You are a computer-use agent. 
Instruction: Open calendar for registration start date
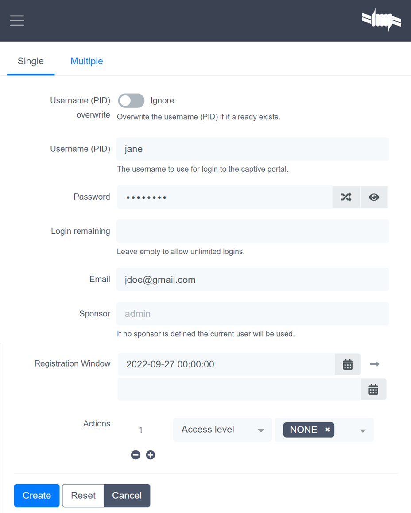[x=348, y=364]
